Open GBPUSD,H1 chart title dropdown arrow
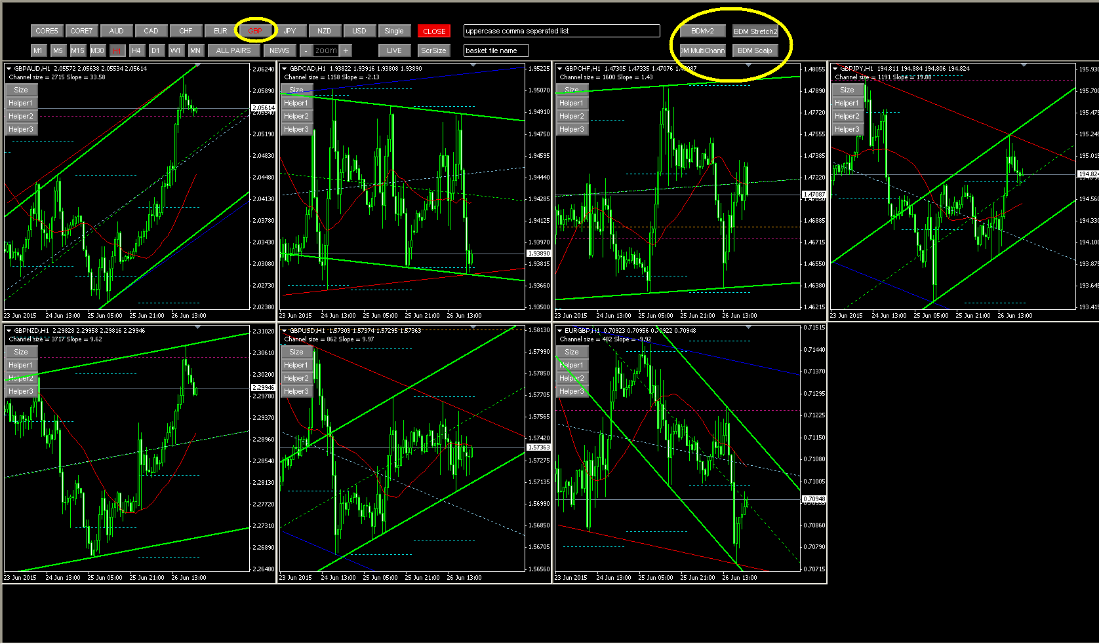The width and height of the screenshot is (1099, 644). click(284, 330)
